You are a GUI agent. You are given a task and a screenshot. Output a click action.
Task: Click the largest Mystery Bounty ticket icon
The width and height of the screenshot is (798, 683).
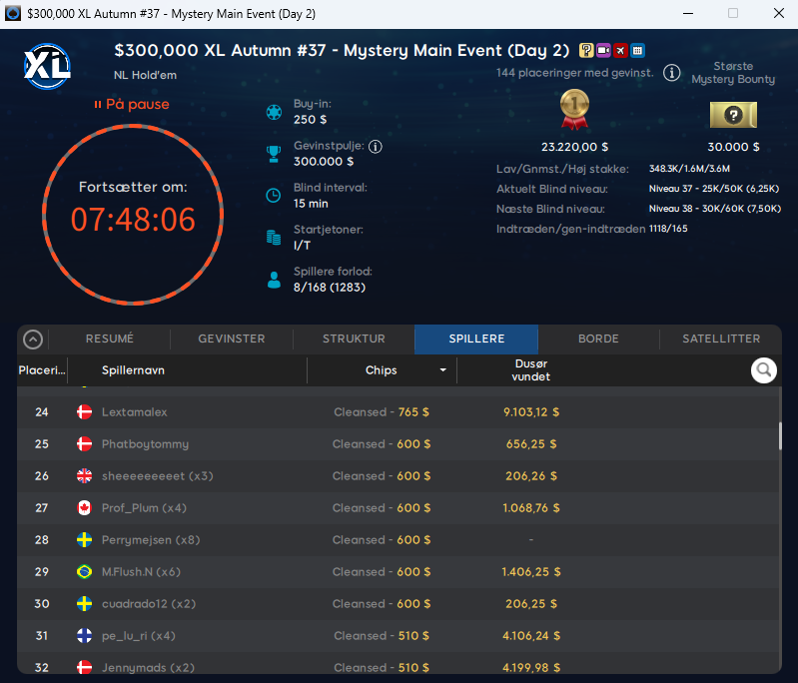[x=733, y=115]
